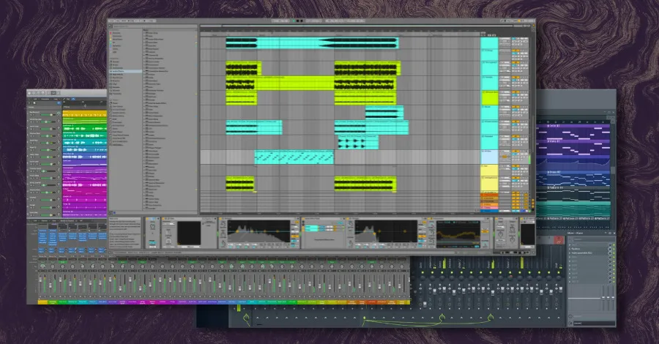Select the small cyan clip with four note blobs
659x344 pixels.
358,143
